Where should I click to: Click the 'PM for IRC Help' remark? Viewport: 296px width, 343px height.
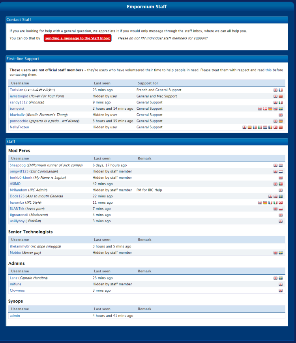point(149,190)
